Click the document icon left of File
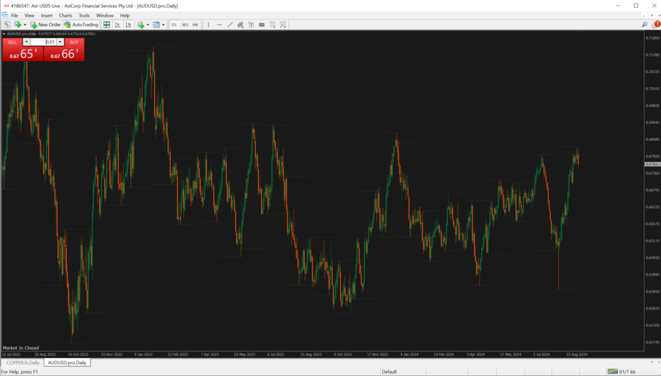Image resolution: width=661 pixels, height=376 pixels. pos(5,16)
